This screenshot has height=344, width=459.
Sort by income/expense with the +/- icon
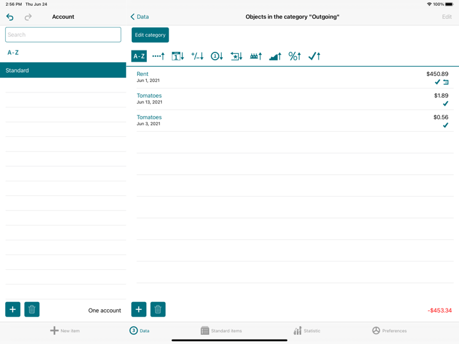pos(197,56)
